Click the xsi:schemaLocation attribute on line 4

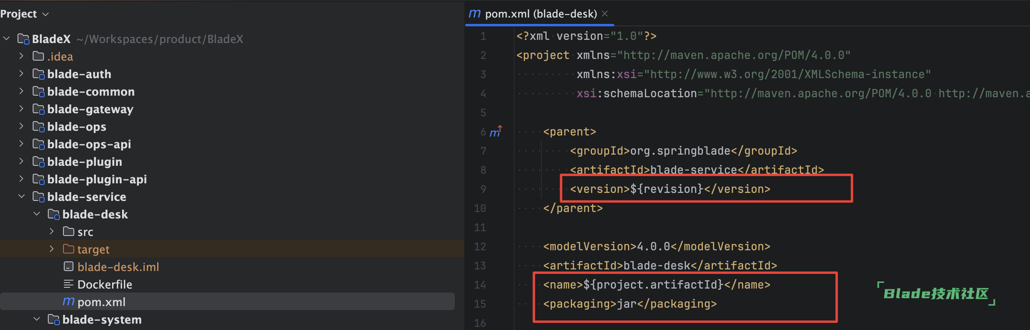[637, 94]
